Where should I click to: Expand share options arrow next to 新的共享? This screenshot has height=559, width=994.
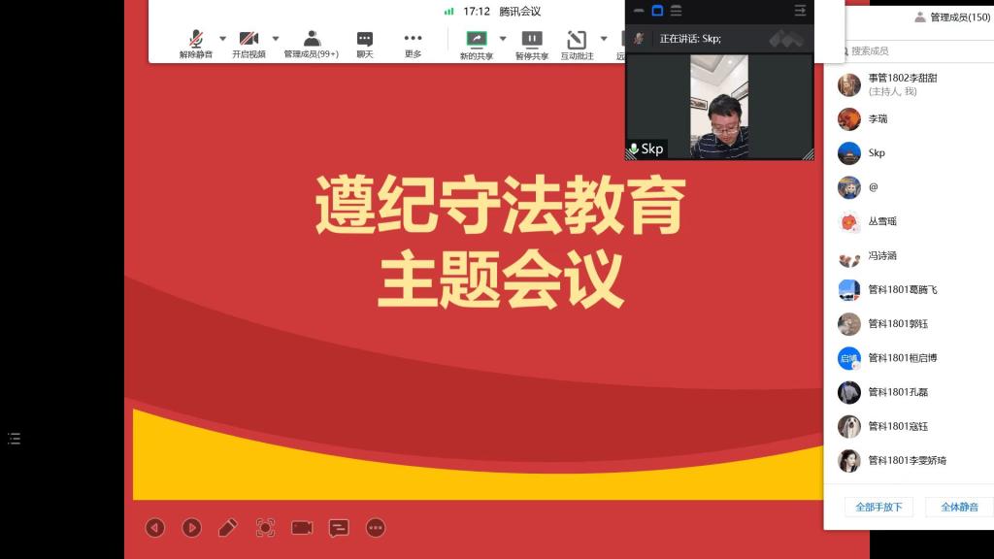click(503, 39)
